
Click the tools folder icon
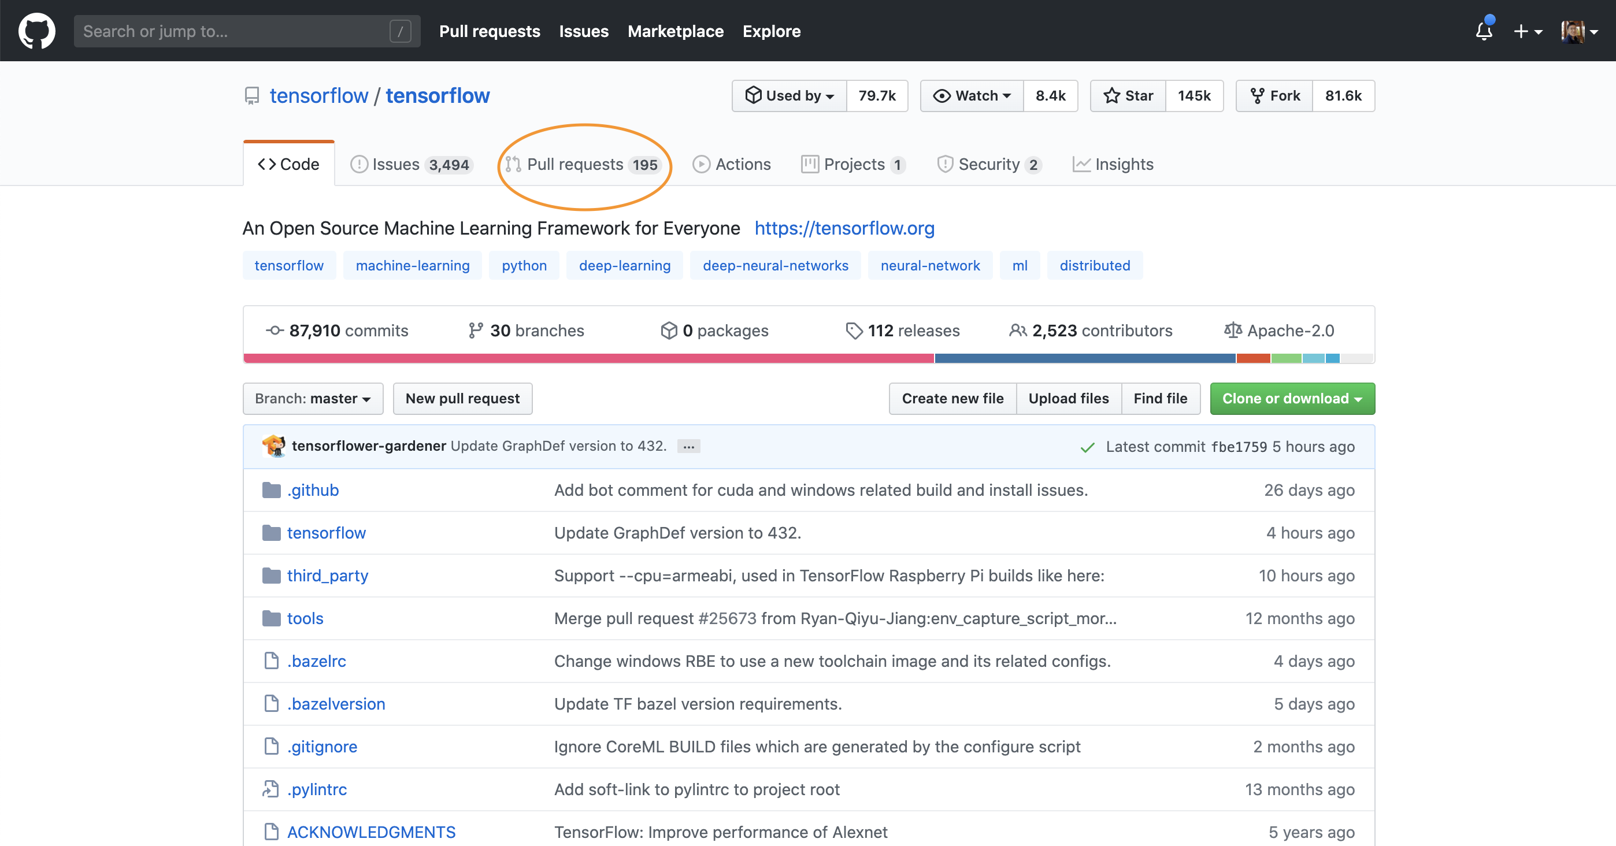click(271, 618)
